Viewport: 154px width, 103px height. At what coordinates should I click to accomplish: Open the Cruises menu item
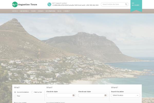point(41,11)
